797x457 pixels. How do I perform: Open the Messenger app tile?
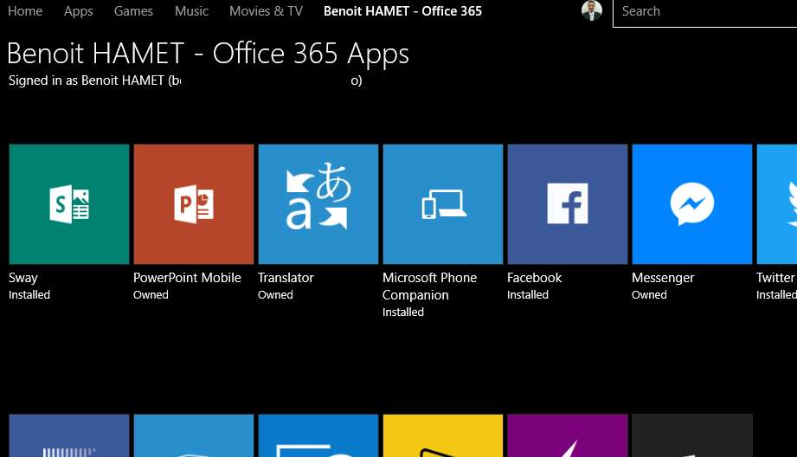click(x=692, y=204)
